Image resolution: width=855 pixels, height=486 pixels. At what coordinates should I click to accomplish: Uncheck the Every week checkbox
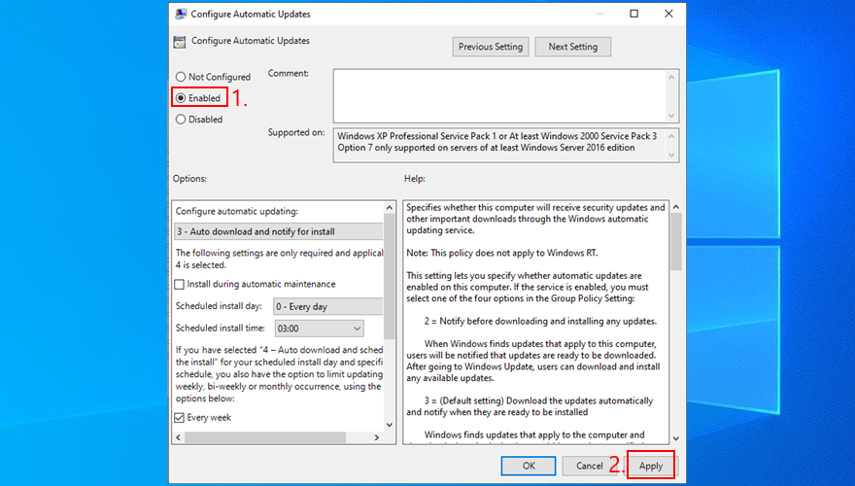(x=180, y=418)
